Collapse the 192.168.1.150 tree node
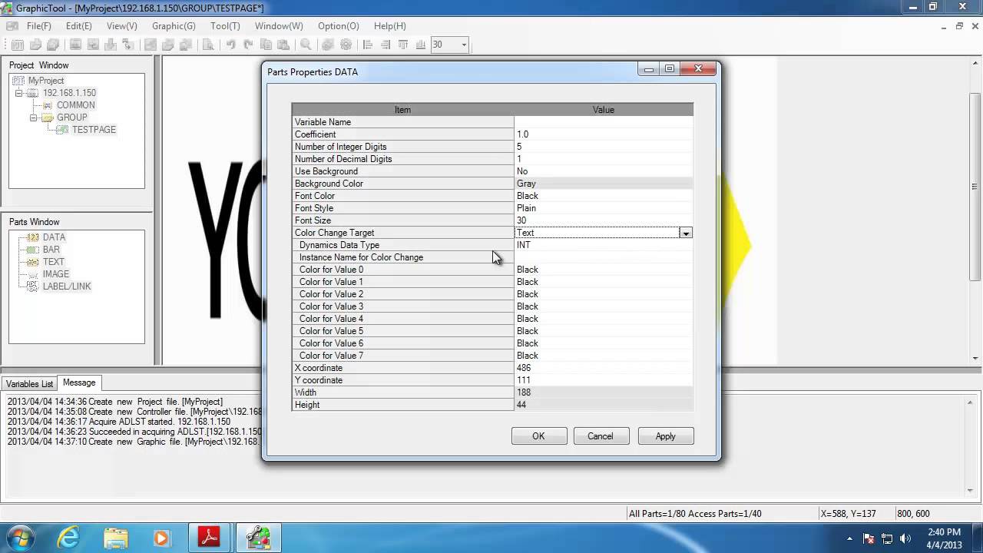This screenshot has height=553, width=983. (19, 93)
